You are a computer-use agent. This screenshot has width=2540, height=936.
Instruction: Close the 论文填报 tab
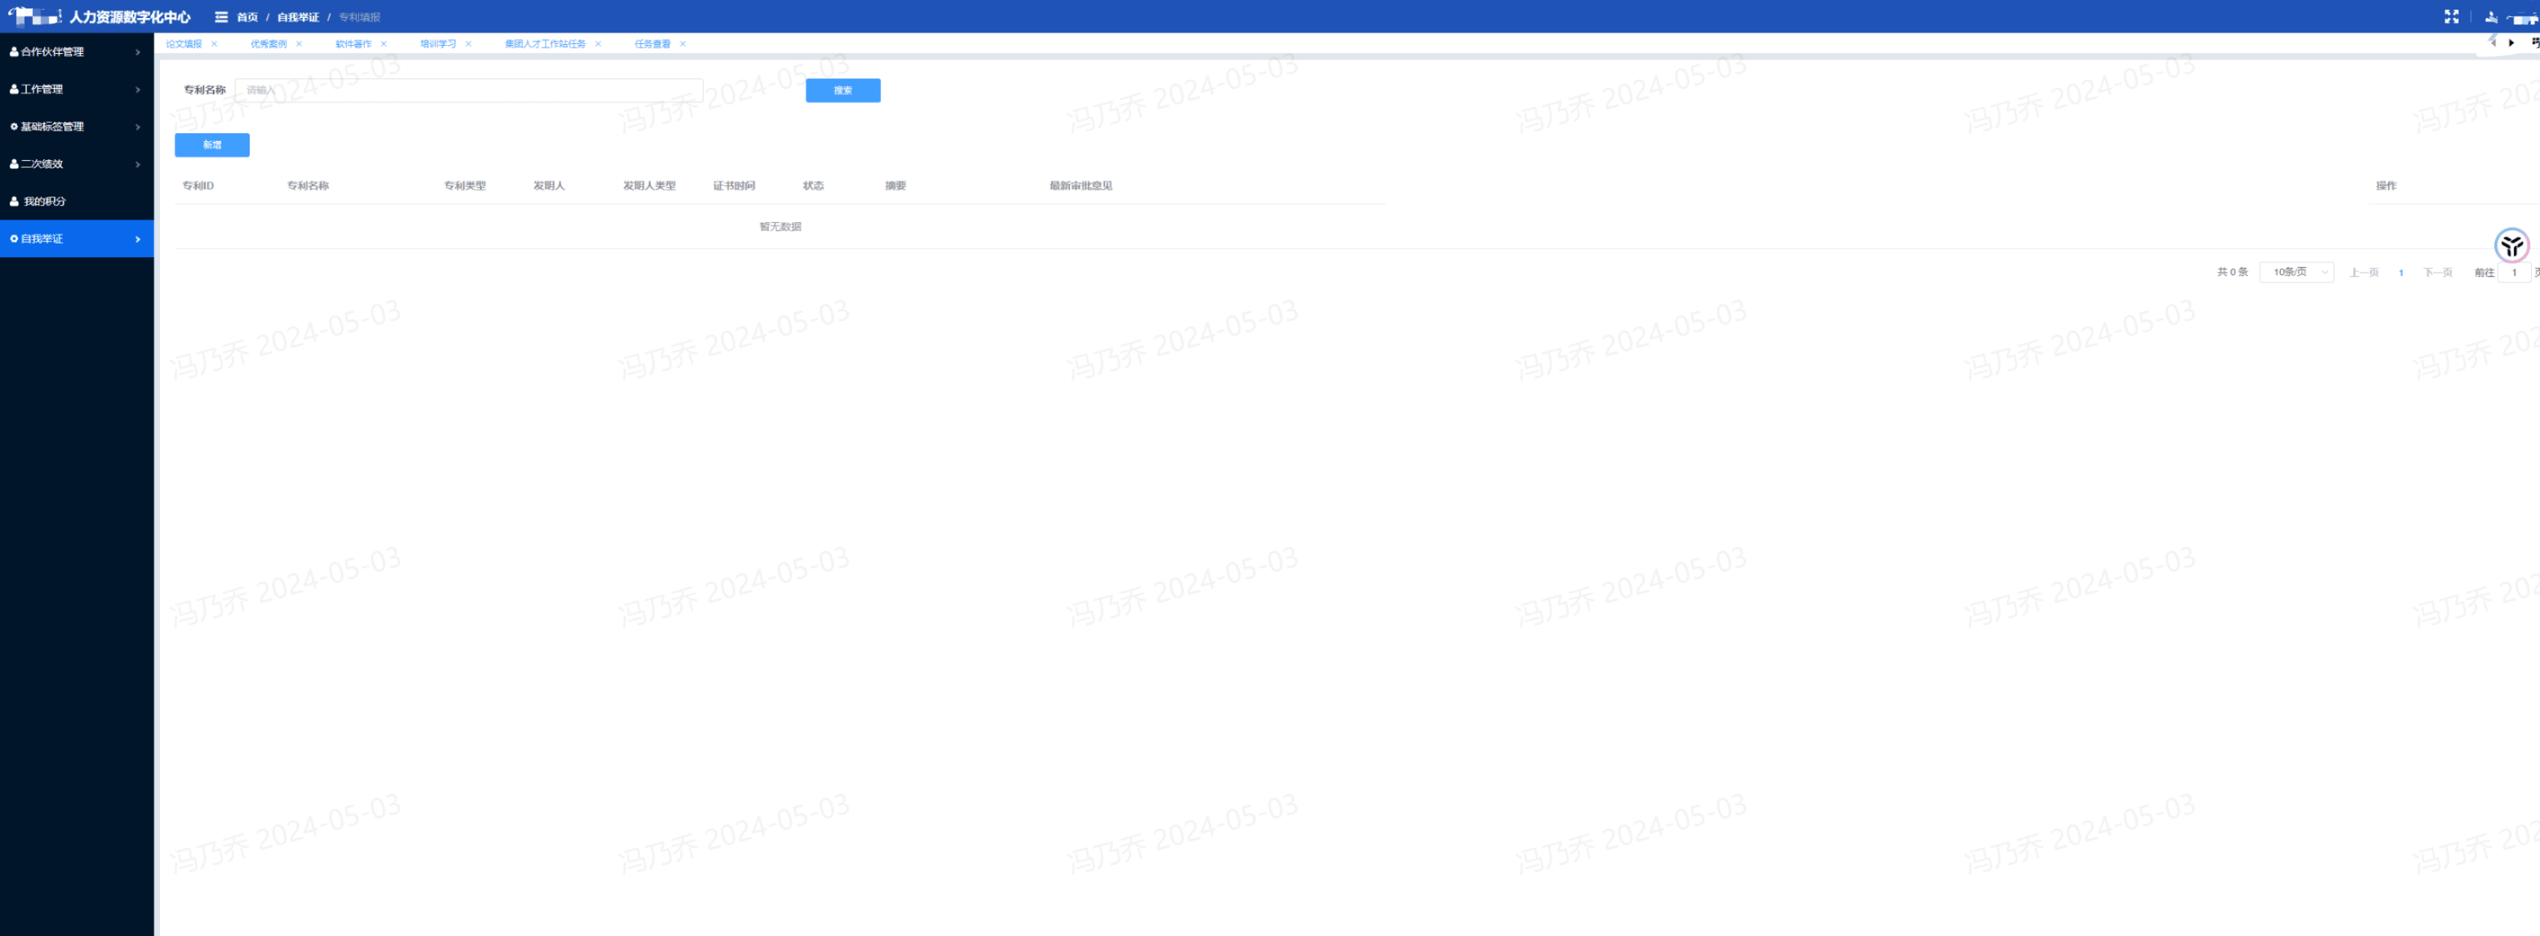tap(214, 44)
